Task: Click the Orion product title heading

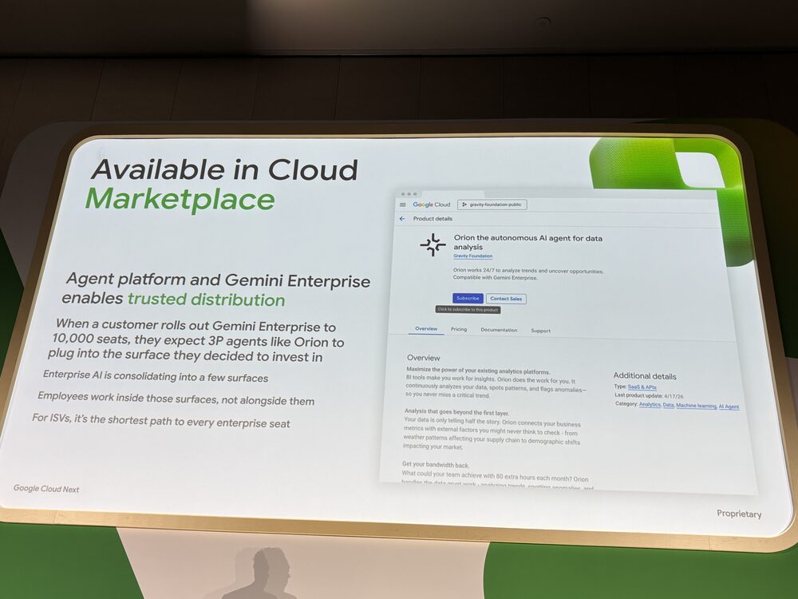Action: [527, 243]
